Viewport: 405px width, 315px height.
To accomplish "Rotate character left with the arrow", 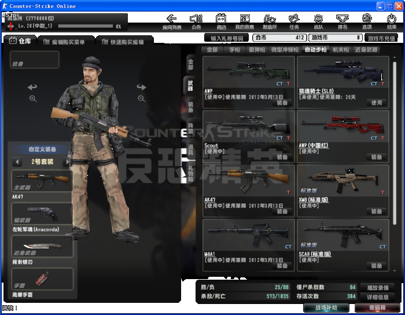I will click(32, 87).
